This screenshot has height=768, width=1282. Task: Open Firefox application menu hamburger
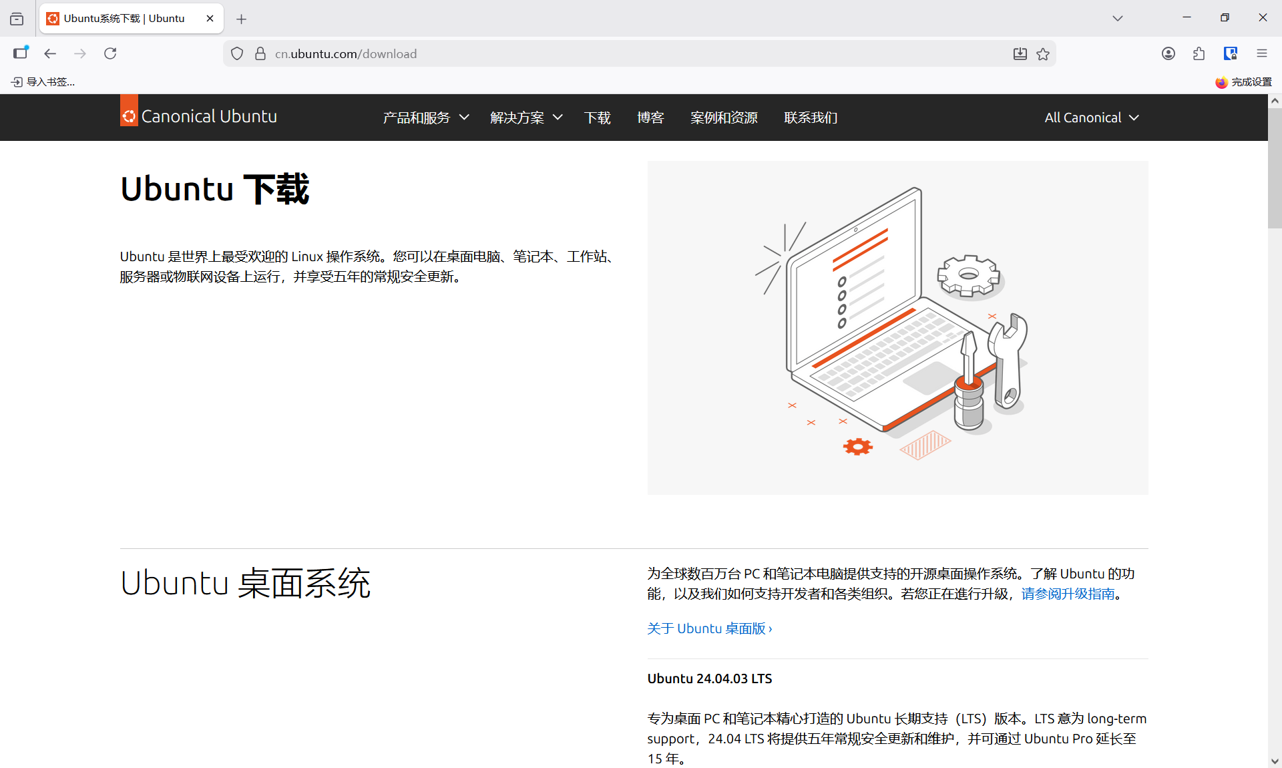[1261, 53]
